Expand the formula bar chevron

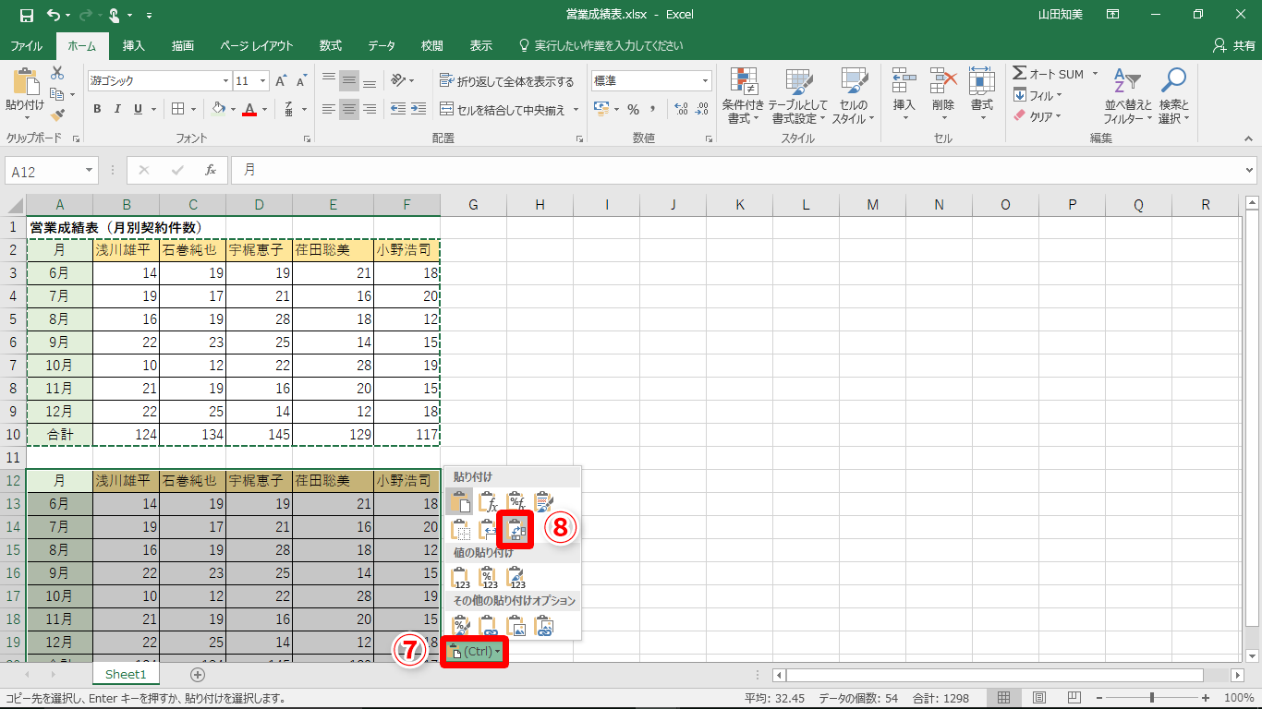point(1250,170)
